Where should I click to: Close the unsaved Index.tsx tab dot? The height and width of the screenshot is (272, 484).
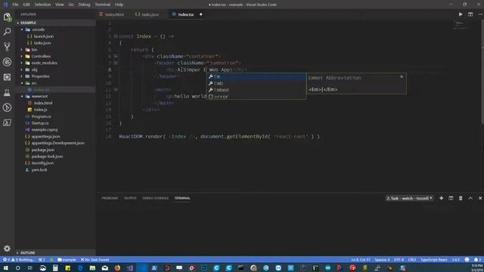click(x=201, y=14)
